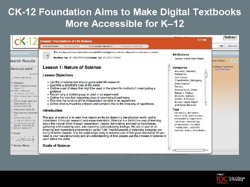
Task: Check Science Inquiry and Technological Design filter
Action: click(x=12, y=118)
